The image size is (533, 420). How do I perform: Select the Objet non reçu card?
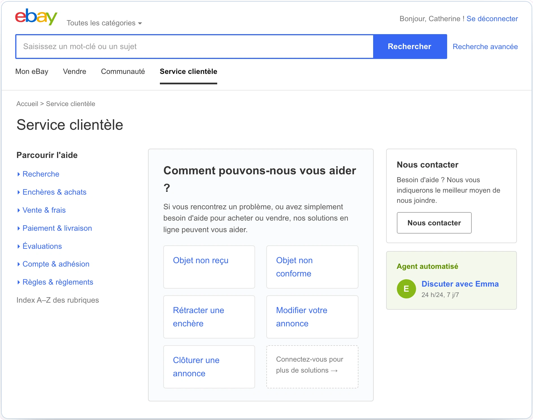tap(209, 267)
